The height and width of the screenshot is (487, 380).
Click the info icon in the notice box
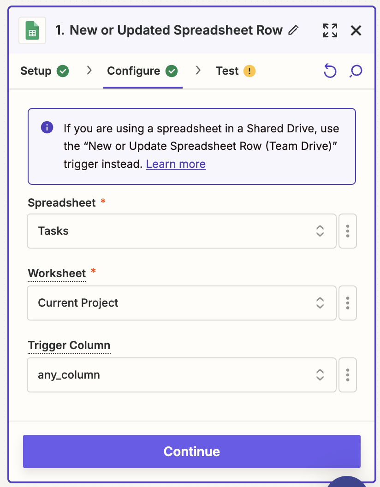pos(47,127)
